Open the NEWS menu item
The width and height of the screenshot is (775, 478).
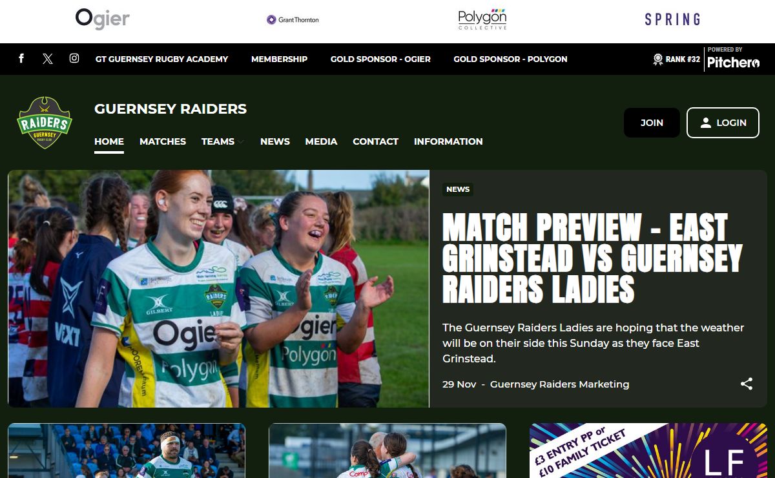tap(275, 141)
